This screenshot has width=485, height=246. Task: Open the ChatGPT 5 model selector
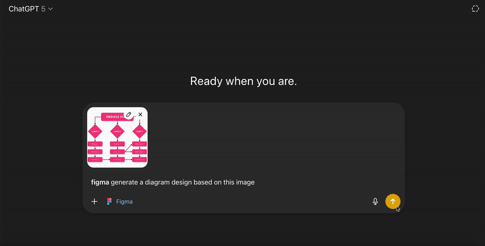(x=30, y=8)
